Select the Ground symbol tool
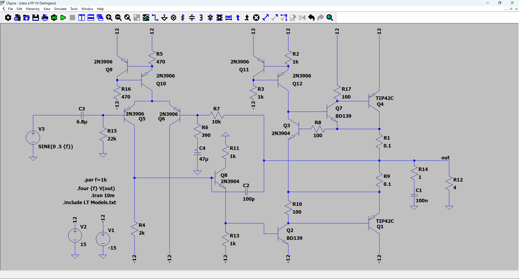The width and height of the screenshot is (519, 279). point(164,18)
